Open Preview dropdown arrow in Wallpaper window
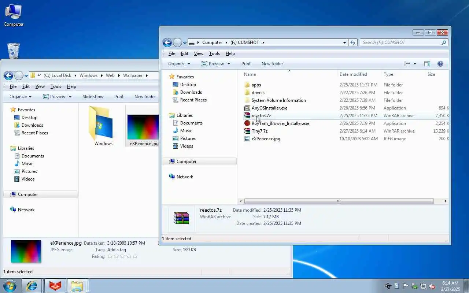 click(70, 97)
